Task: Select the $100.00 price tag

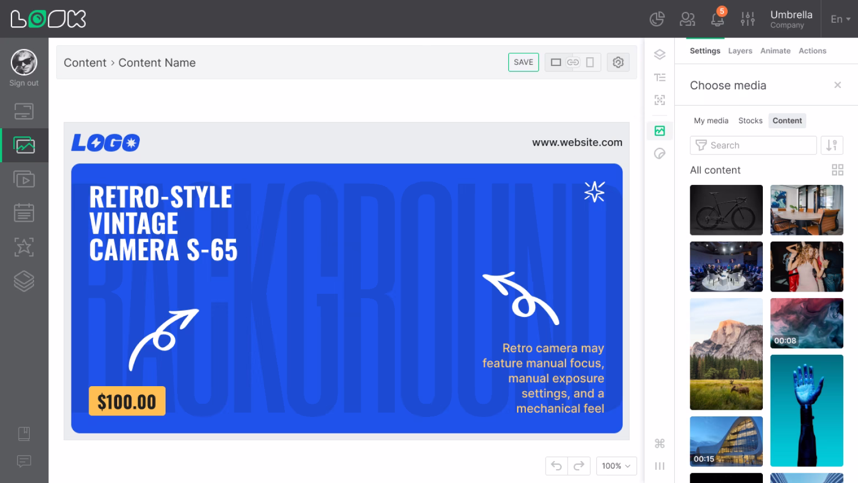Action: click(127, 401)
